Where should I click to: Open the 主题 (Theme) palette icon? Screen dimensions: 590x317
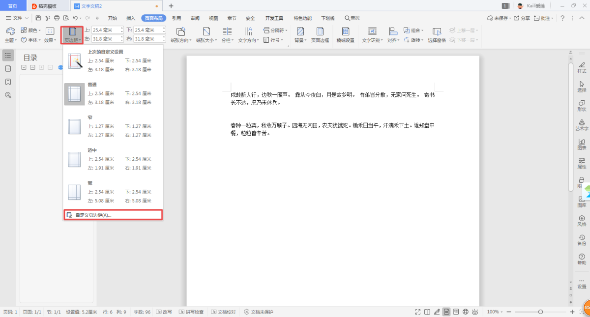point(10,31)
